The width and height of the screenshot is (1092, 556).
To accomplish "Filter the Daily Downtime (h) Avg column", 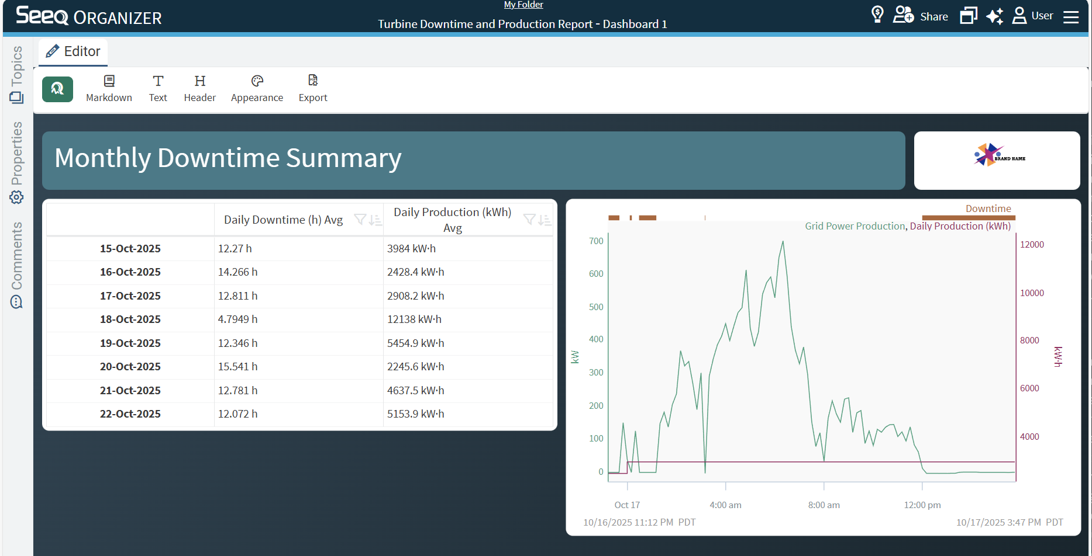I will (x=360, y=220).
